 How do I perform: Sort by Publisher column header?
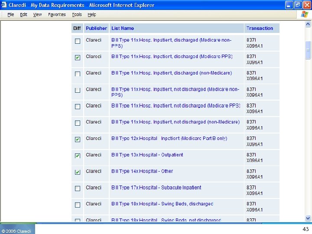click(x=96, y=28)
